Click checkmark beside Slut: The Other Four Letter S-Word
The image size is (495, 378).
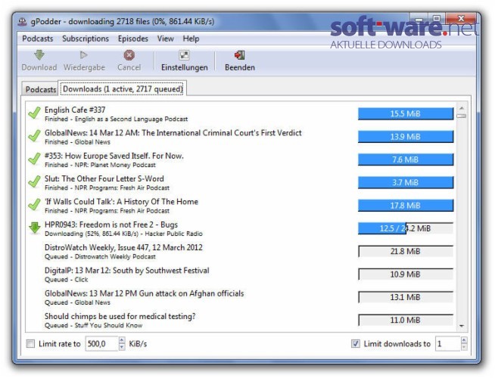click(x=34, y=182)
